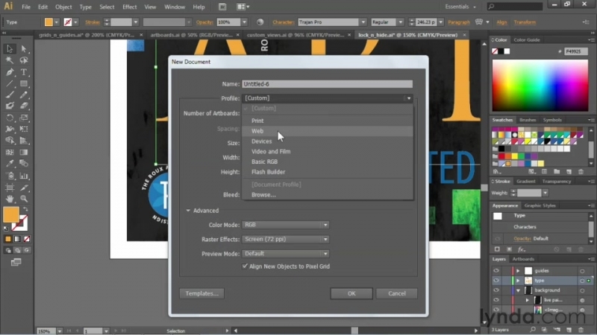Click Create New Layer icon in Layers panel

click(569, 330)
